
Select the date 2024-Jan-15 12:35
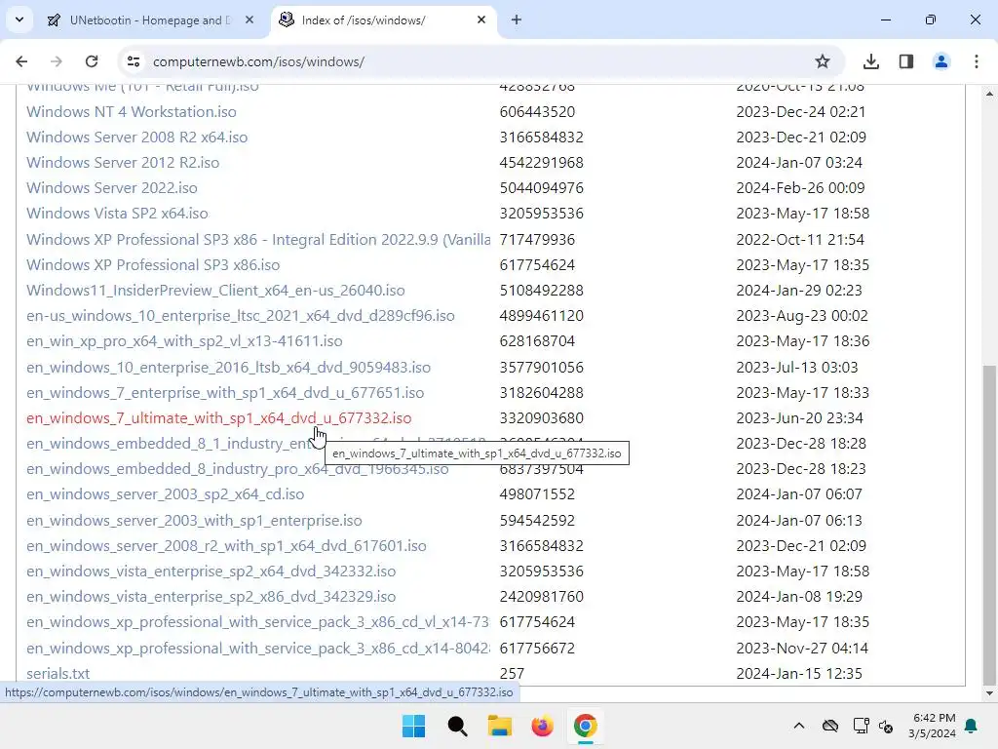[x=799, y=674]
